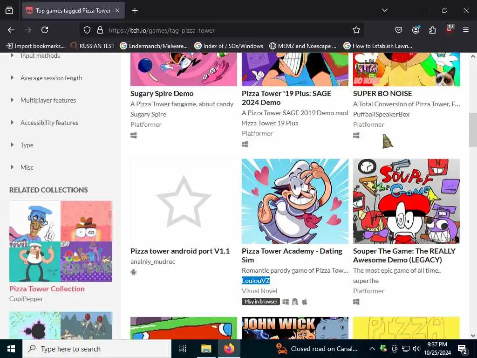Open the highlighted LoulouVZ author link
Viewport: 477px width, 358px height.
point(256,281)
